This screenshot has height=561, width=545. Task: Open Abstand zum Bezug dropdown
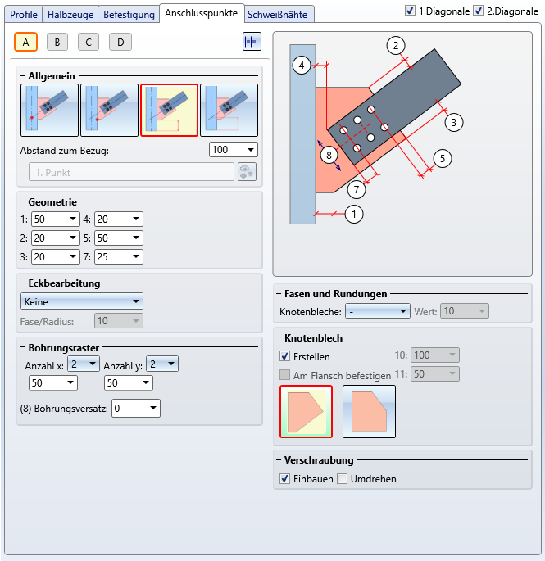(x=234, y=150)
